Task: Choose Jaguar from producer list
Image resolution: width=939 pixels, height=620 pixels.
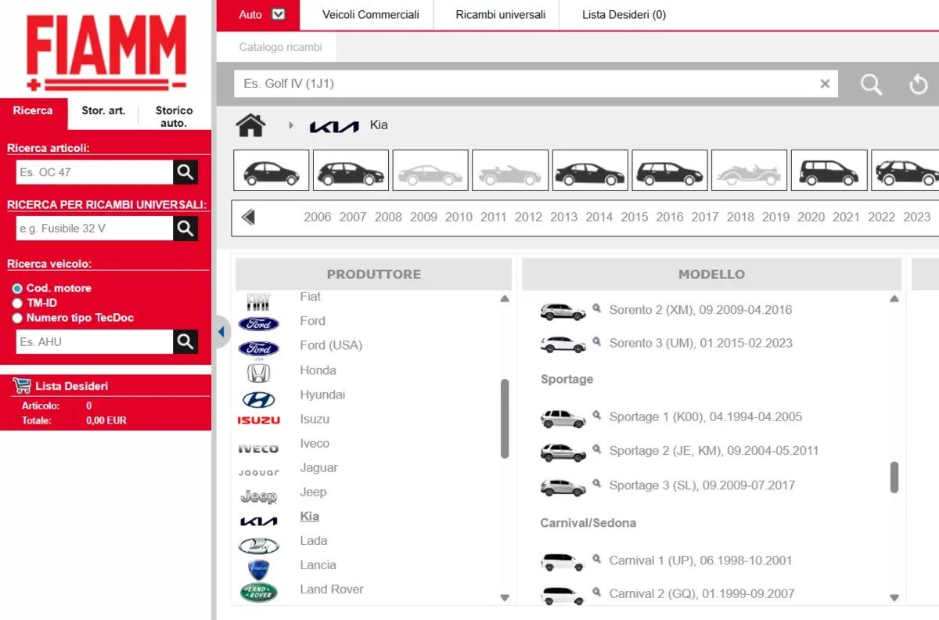Action: coord(318,467)
